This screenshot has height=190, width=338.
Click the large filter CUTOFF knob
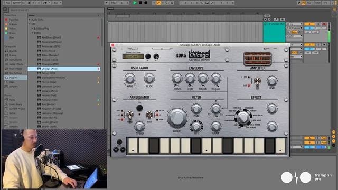click(x=177, y=118)
